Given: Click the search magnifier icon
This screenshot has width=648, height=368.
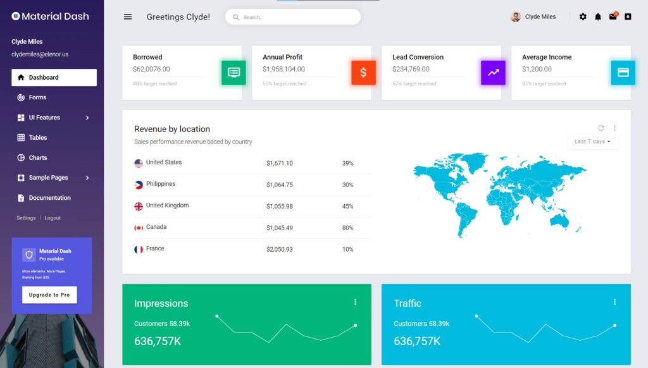Looking at the screenshot, I should (236, 17).
